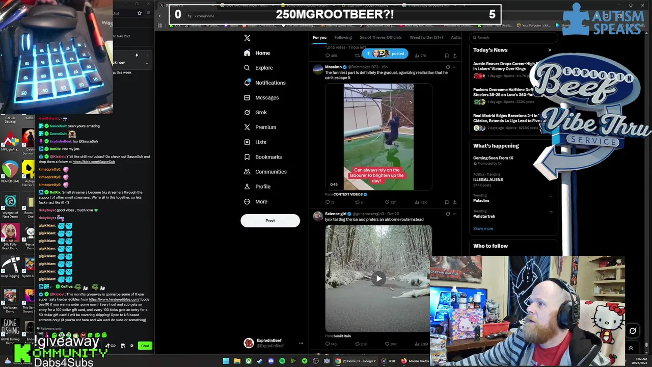
Task: Open the CONTEXT VIDEOS source link
Action: tap(350, 194)
